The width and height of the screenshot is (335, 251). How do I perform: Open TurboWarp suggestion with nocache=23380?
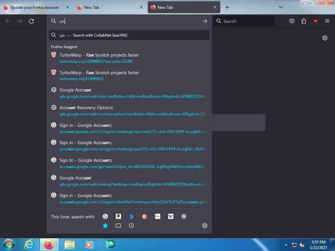pos(129,58)
